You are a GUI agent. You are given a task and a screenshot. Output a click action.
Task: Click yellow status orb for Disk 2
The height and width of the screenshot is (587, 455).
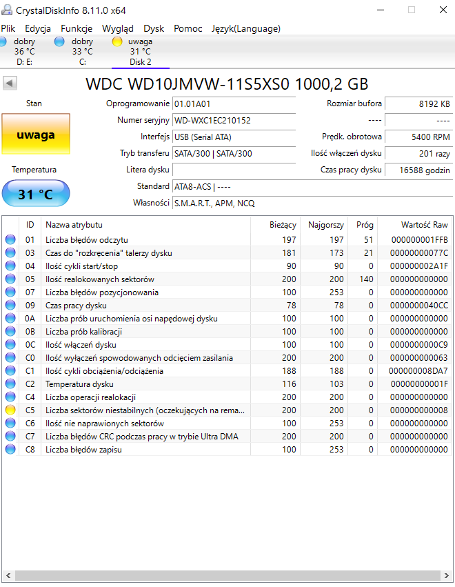(x=117, y=41)
